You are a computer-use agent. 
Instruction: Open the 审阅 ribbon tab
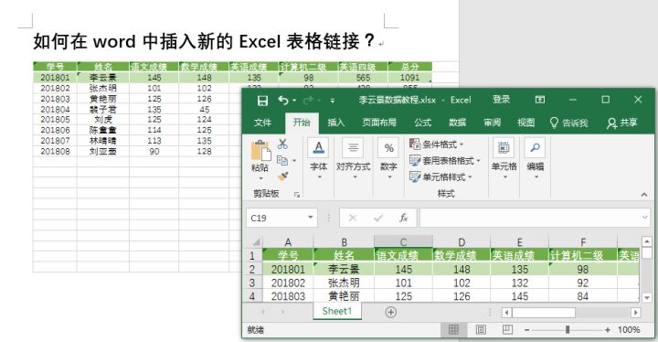click(492, 123)
